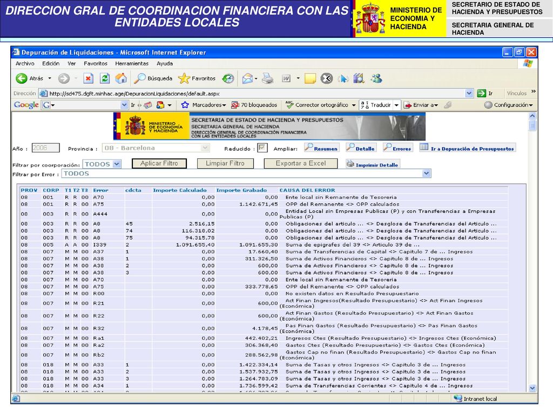Click the CAUSA DEL ERROR column header
Viewport: 553px width, 415px height.
(x=307, y=190)
